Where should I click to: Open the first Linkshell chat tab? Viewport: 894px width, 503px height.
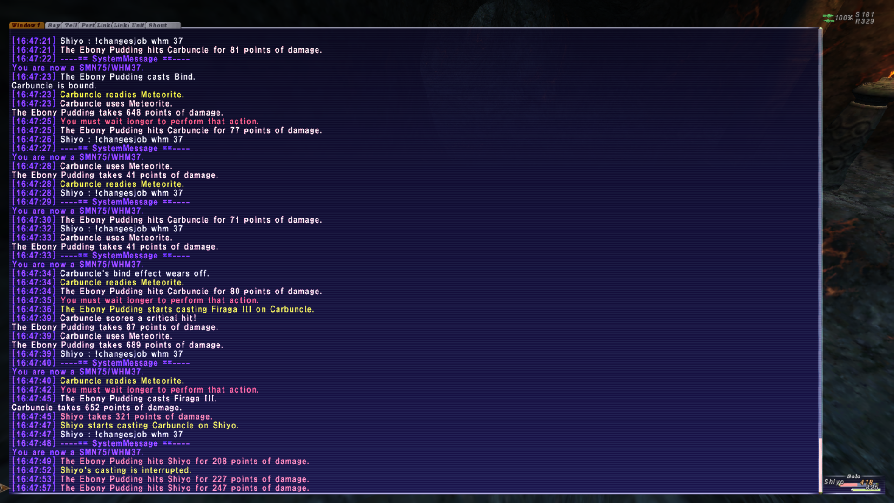105,26
